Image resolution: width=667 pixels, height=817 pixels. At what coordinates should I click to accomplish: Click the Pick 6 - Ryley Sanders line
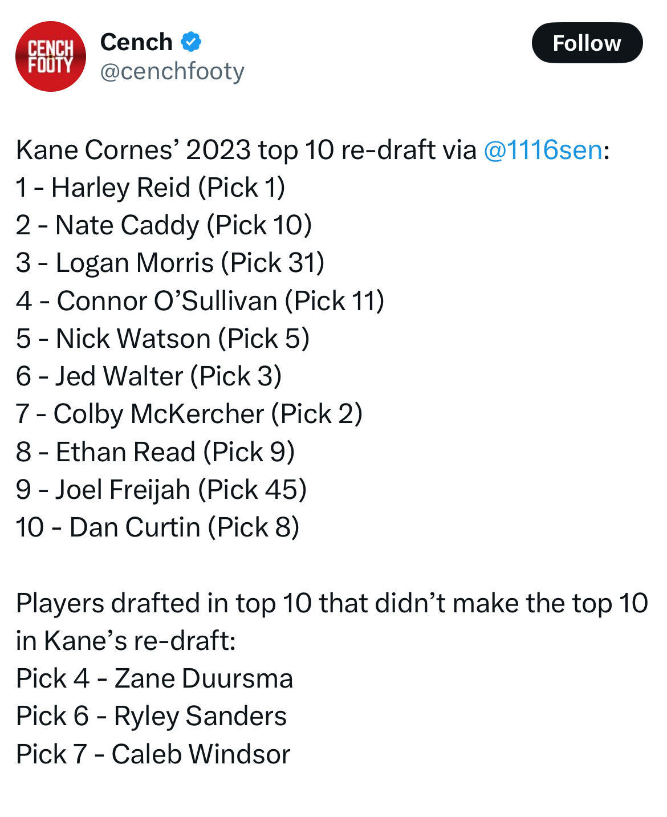click(152, 716)
